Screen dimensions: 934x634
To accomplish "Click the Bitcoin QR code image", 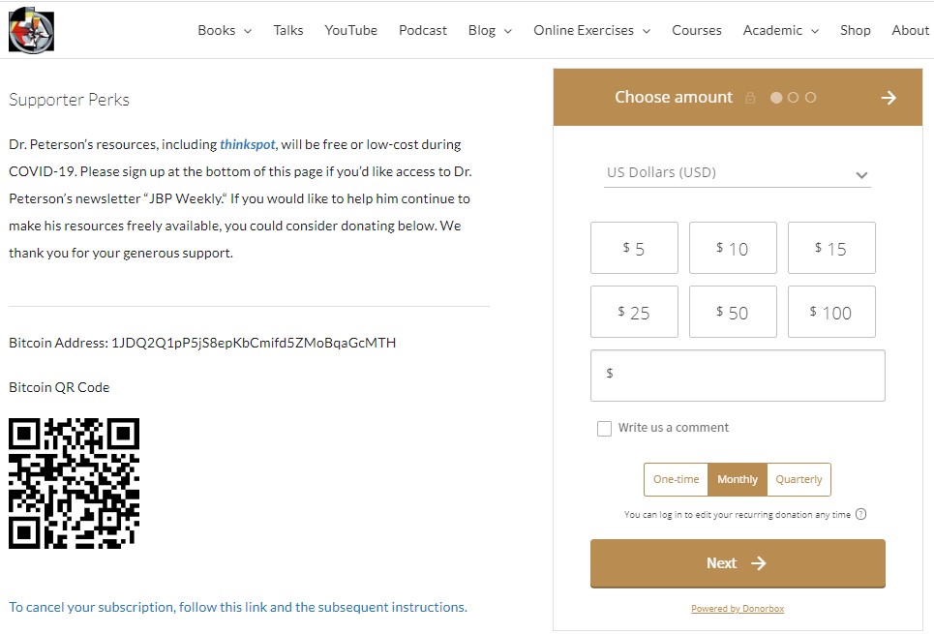I will pyautogui.click(x=74, y=482).
